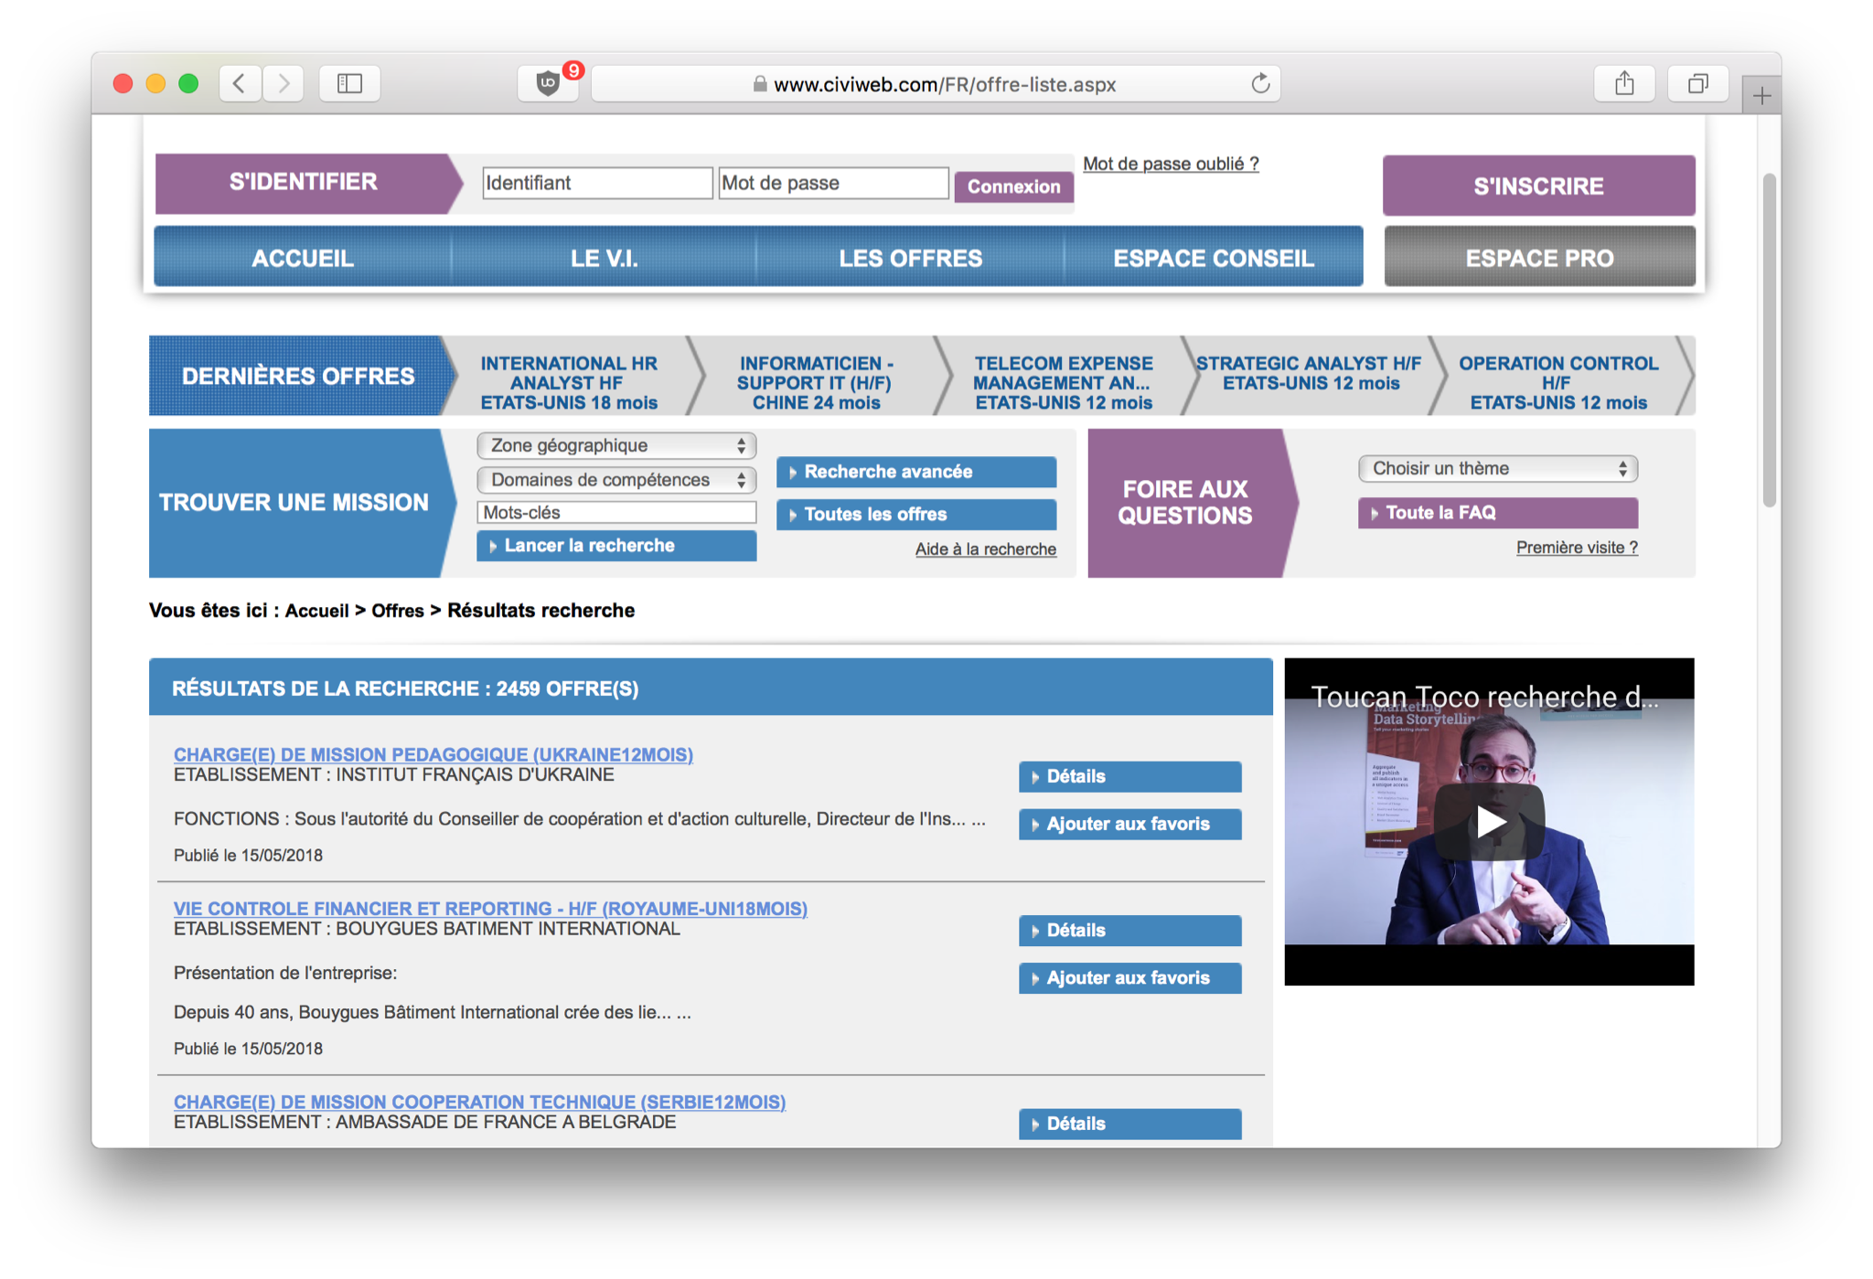Focus the Identifiant input field
This screenshot has width=1873, height=1279.
597,183
